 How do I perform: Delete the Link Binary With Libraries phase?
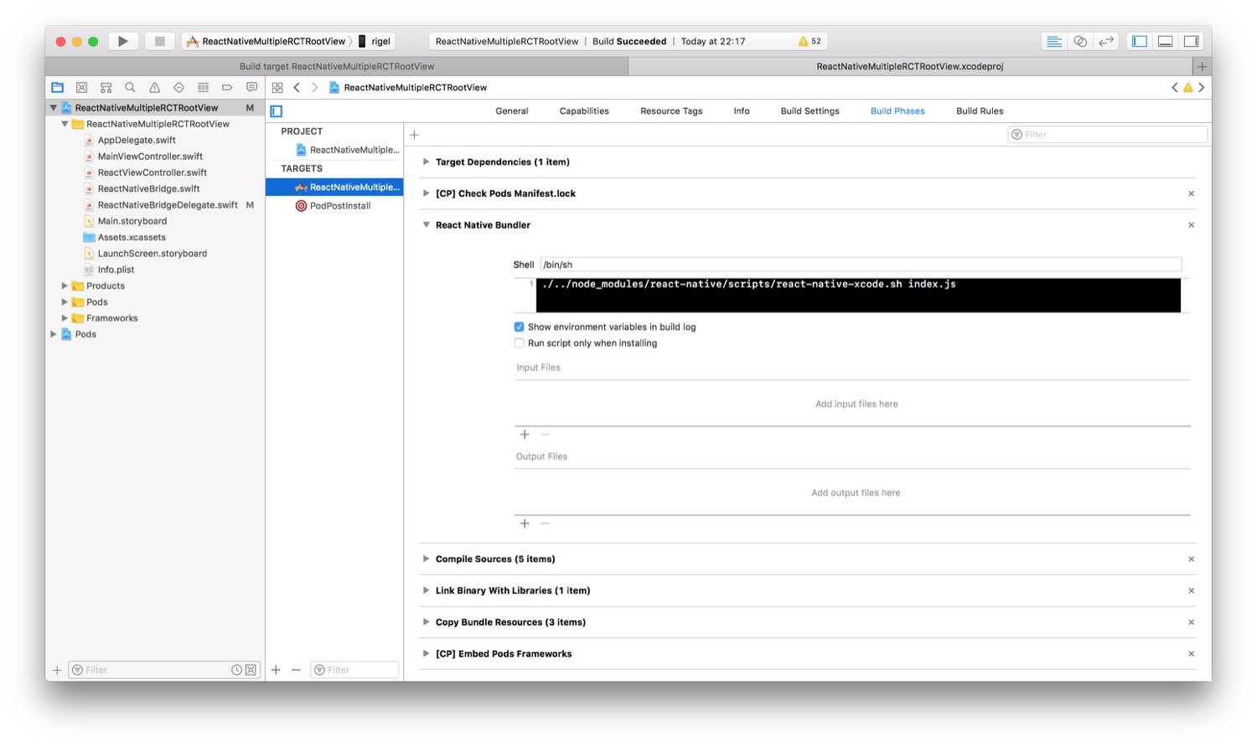coord(1191,591)
